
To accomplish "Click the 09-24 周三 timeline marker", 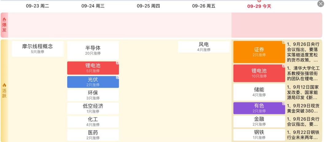I will pyautogui.click(x=93, y=1).
